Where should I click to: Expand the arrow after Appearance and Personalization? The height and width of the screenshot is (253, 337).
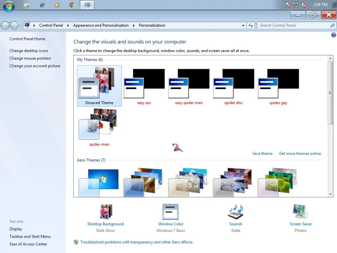click(134, 25)
